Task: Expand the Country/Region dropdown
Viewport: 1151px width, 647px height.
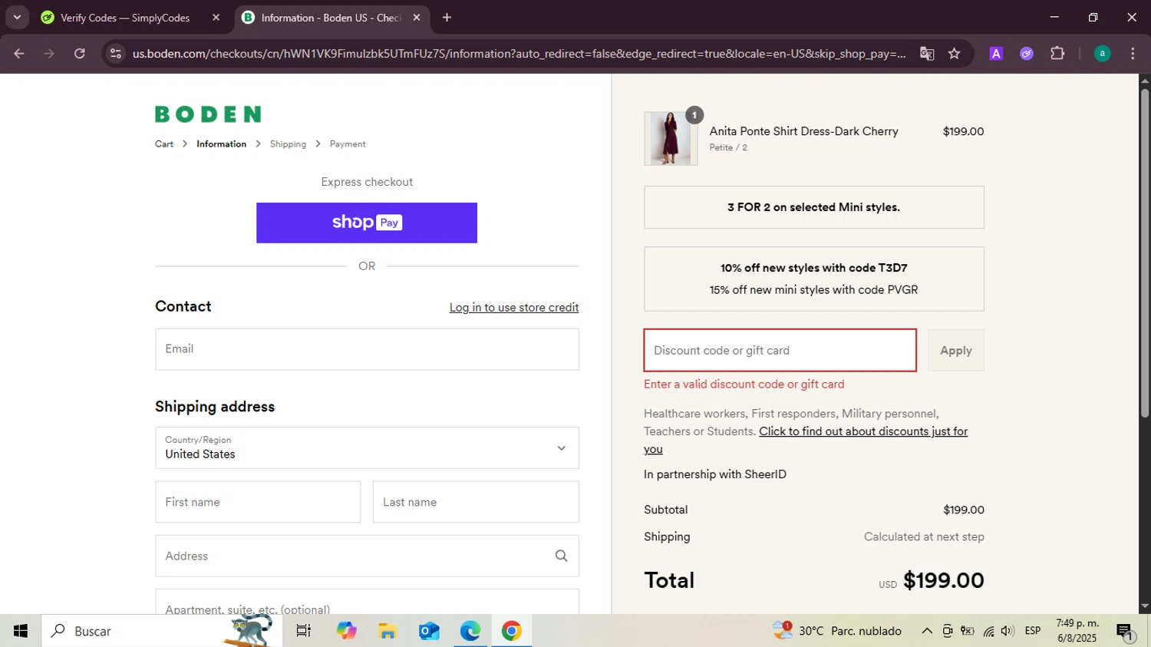Action: [367, 448]
